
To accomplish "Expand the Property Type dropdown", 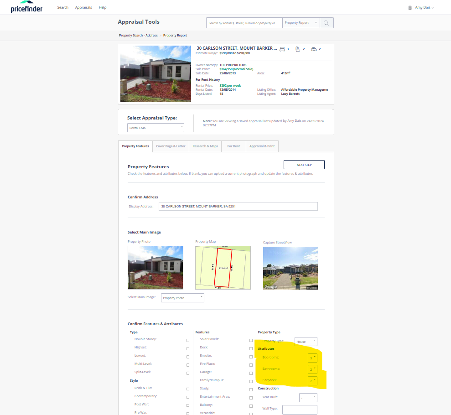I will coord(306,341).
